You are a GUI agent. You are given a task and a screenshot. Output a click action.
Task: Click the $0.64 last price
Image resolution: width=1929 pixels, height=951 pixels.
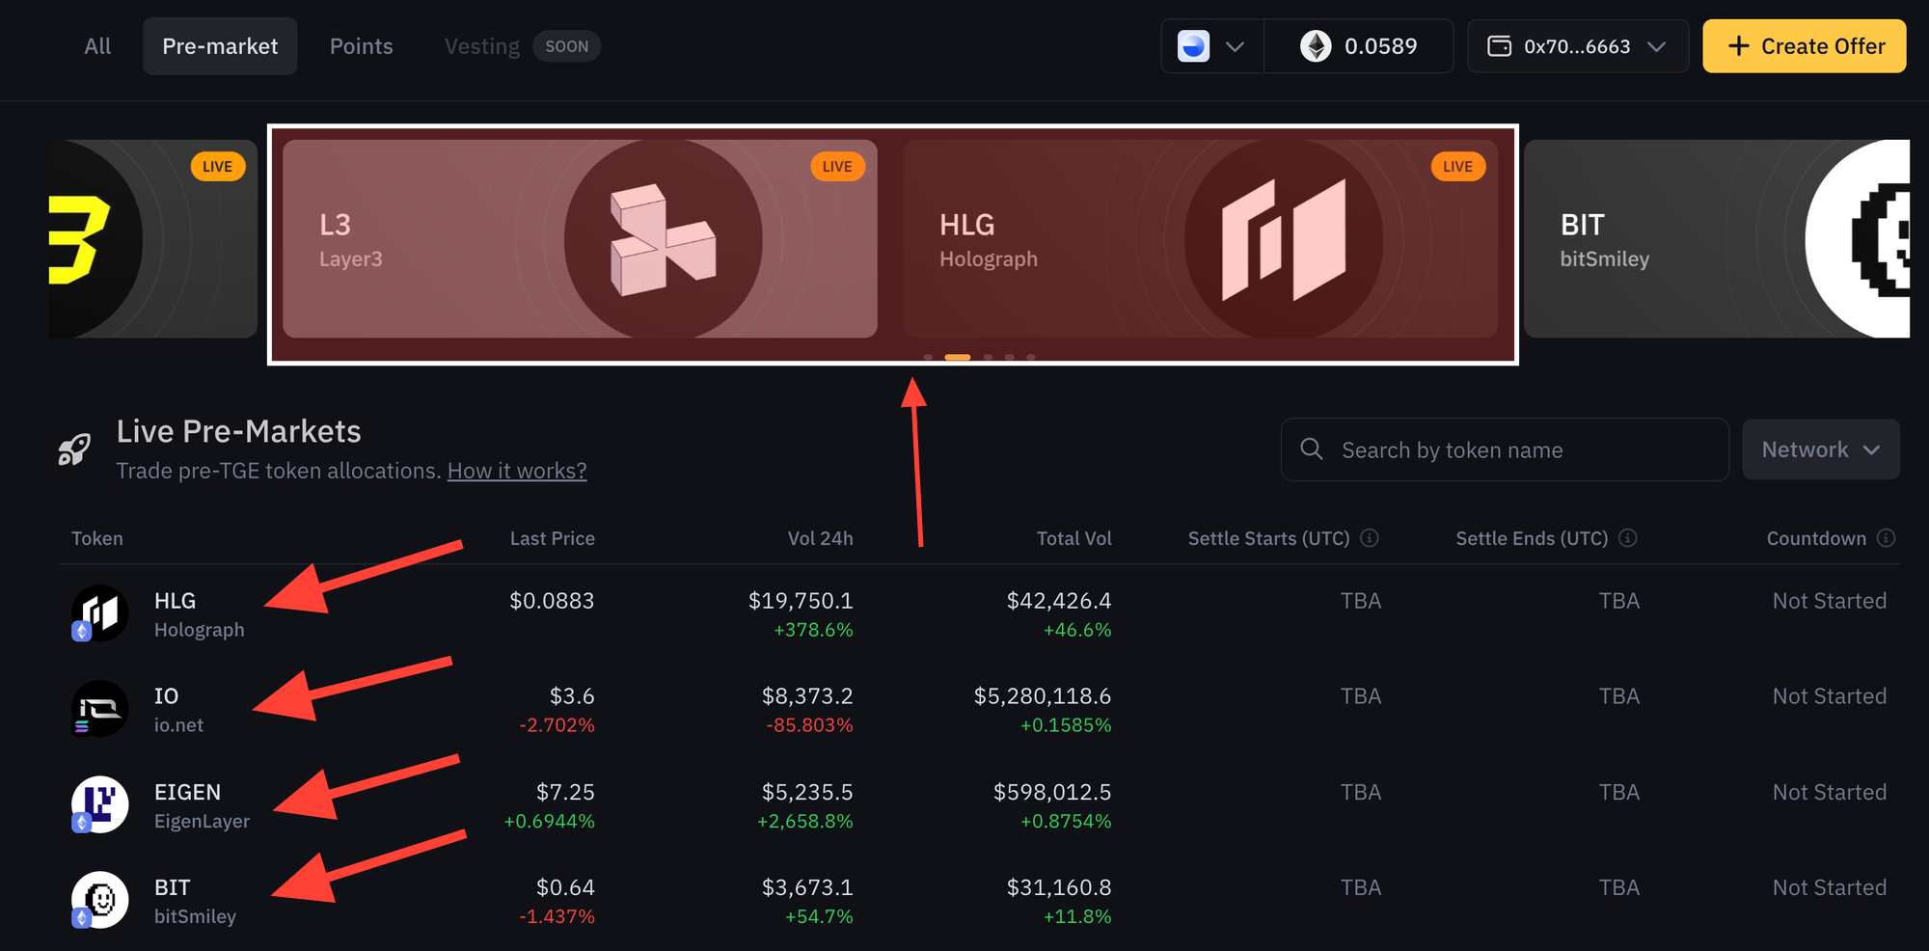[x=565, y=887]
